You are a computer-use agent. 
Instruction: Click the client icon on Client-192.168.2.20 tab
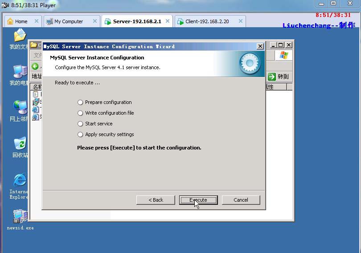pyautogui.click(x=180, y=21)
